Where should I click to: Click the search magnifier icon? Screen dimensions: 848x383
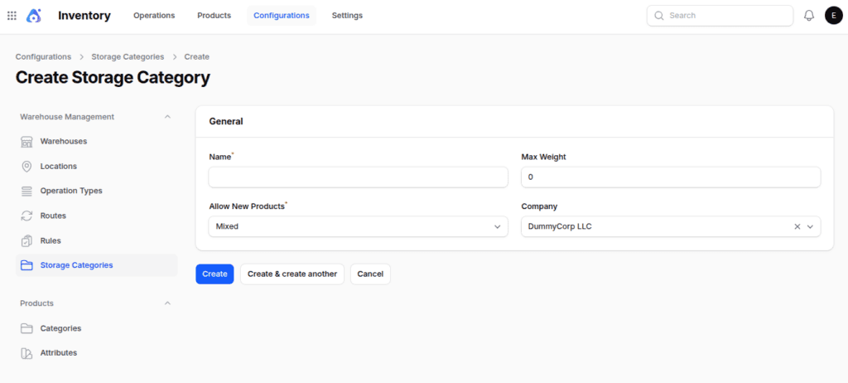[x=658, y=16]
